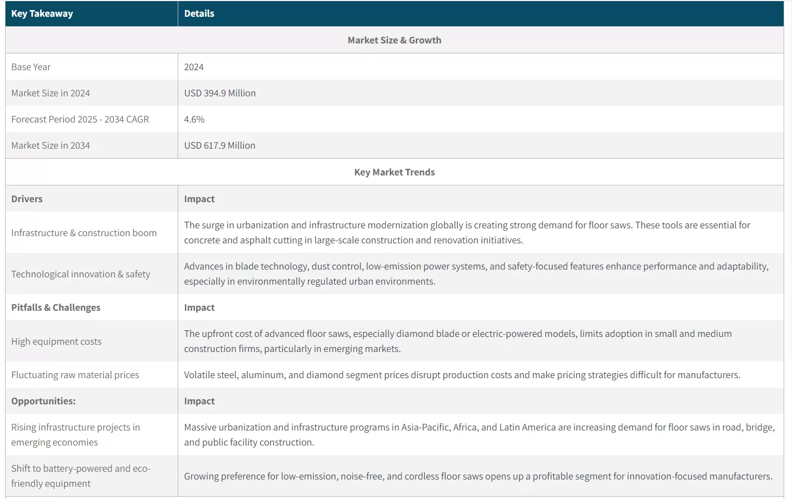792x499 pixels.
Task: Select the Infrastructure & construction boom cell
Action: 84,233
